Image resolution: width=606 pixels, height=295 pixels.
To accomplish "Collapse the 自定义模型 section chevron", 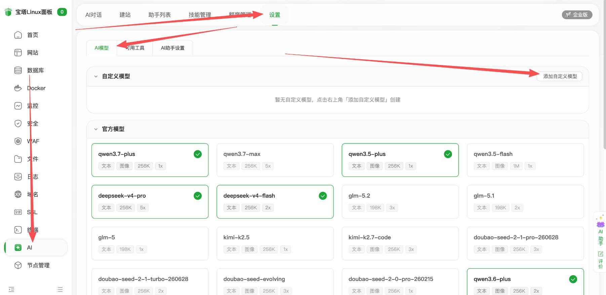I will click(x=96, y=76).
